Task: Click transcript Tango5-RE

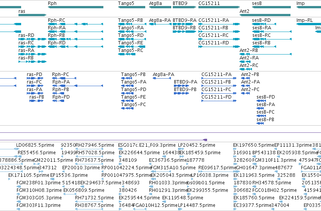Action: [132, 47]
